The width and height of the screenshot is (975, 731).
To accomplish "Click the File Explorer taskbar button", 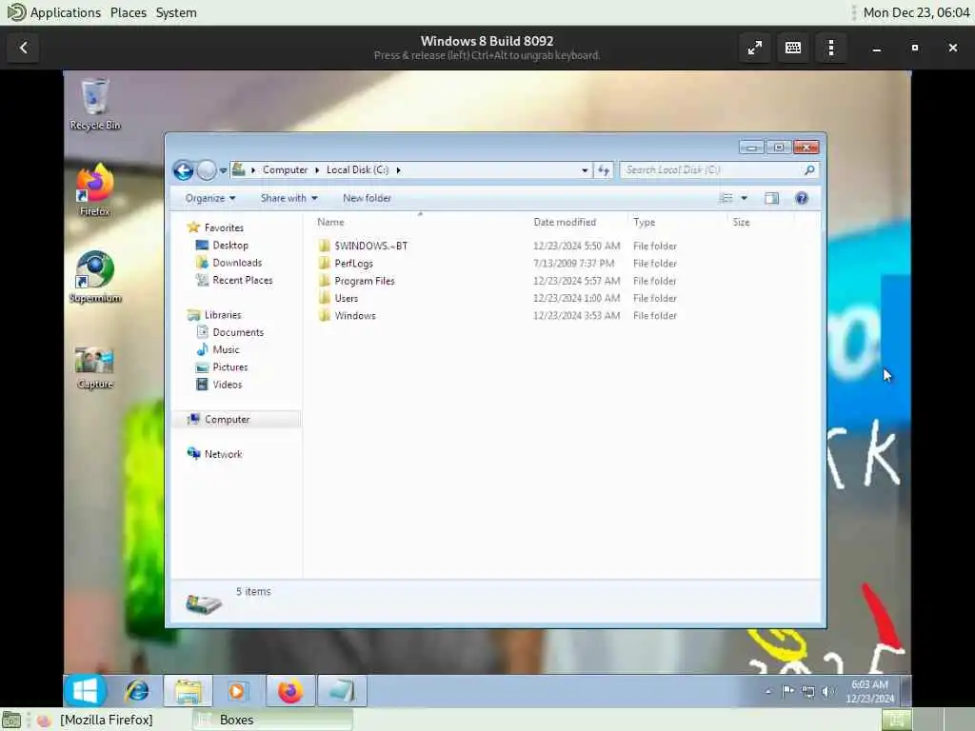I will click(188, 691).
